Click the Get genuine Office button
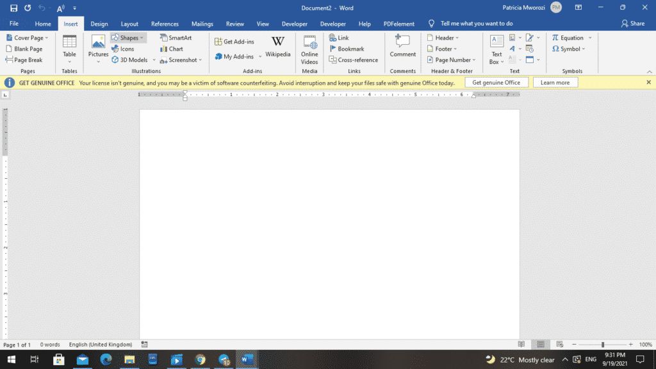The width and height of the screenshot is (656, 369). pos(496,82)
